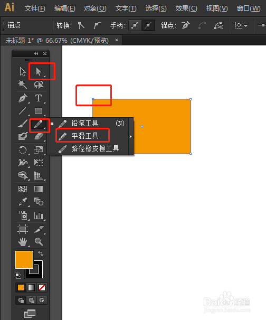Cut path at selected anchor points
266x320 pixels.
218,25
